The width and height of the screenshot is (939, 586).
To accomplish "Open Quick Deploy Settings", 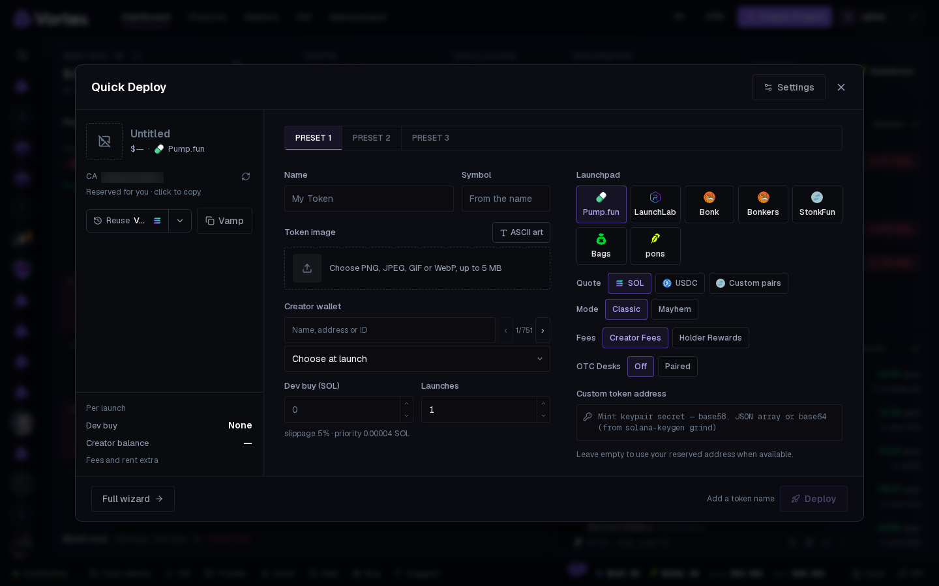I will point(789,87).
